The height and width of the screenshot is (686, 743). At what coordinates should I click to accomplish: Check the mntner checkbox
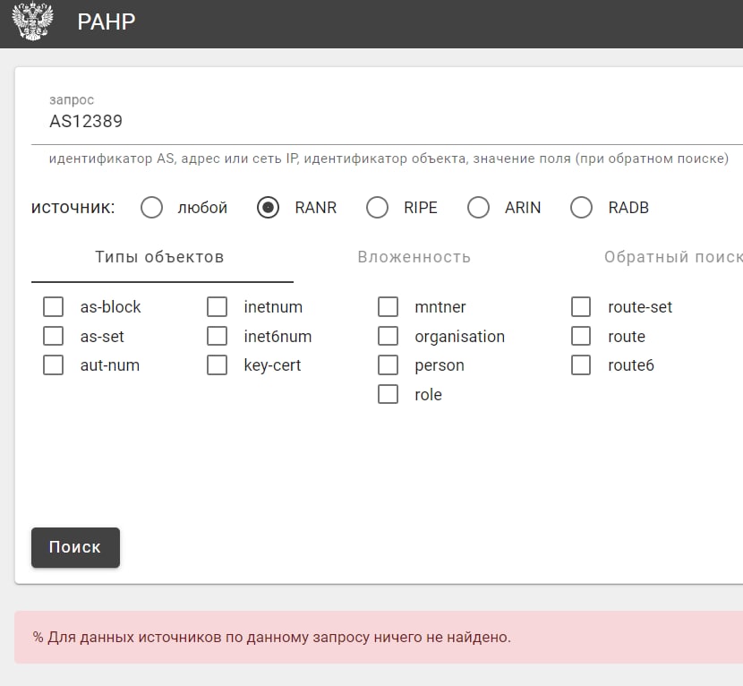[389, 307]
